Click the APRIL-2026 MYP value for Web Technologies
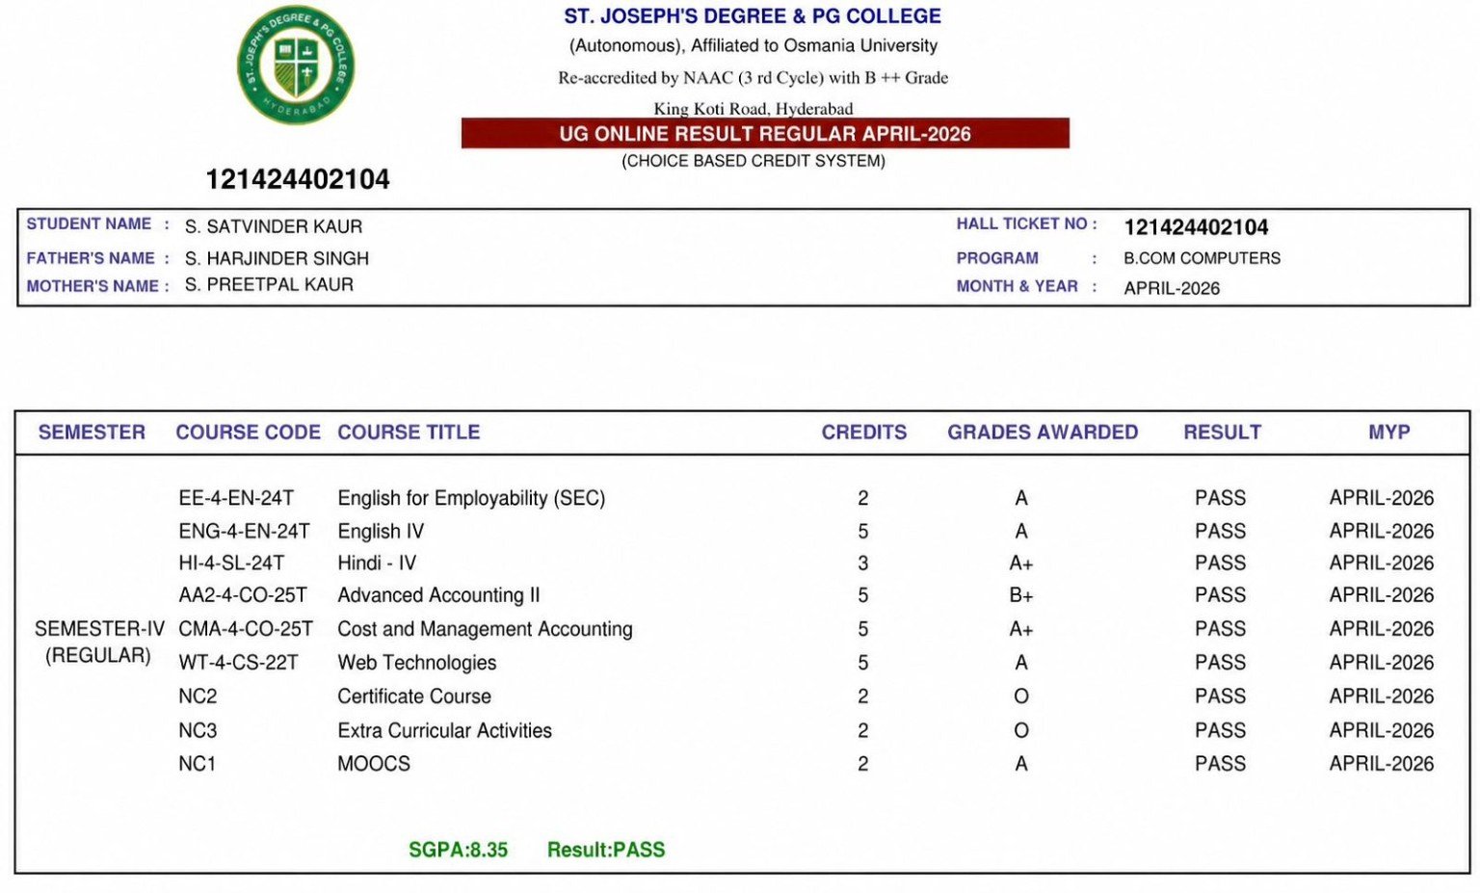1480x893 pixels. click(x=1382, y=663)
